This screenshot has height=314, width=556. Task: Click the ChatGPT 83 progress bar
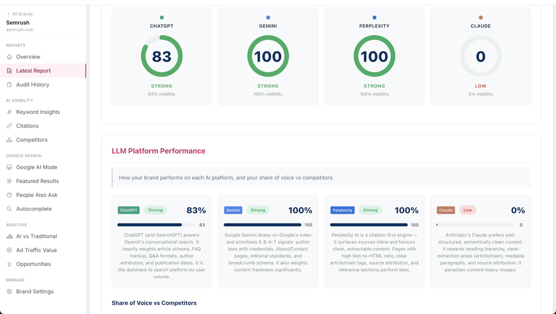click(x=156, y=225)
